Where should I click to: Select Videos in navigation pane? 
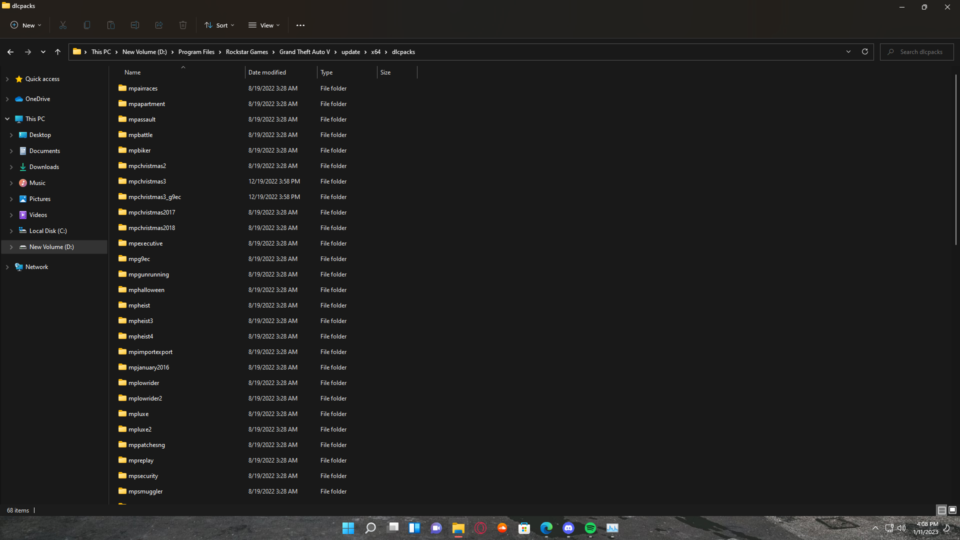tap(38, 215)
